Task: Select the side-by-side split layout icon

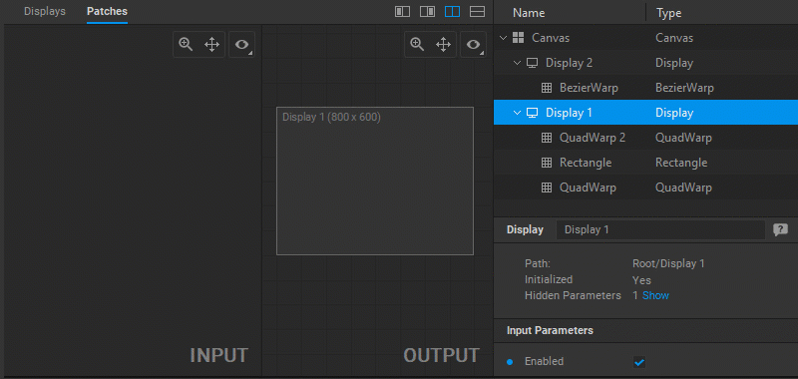Action: (x=452, y=12)
